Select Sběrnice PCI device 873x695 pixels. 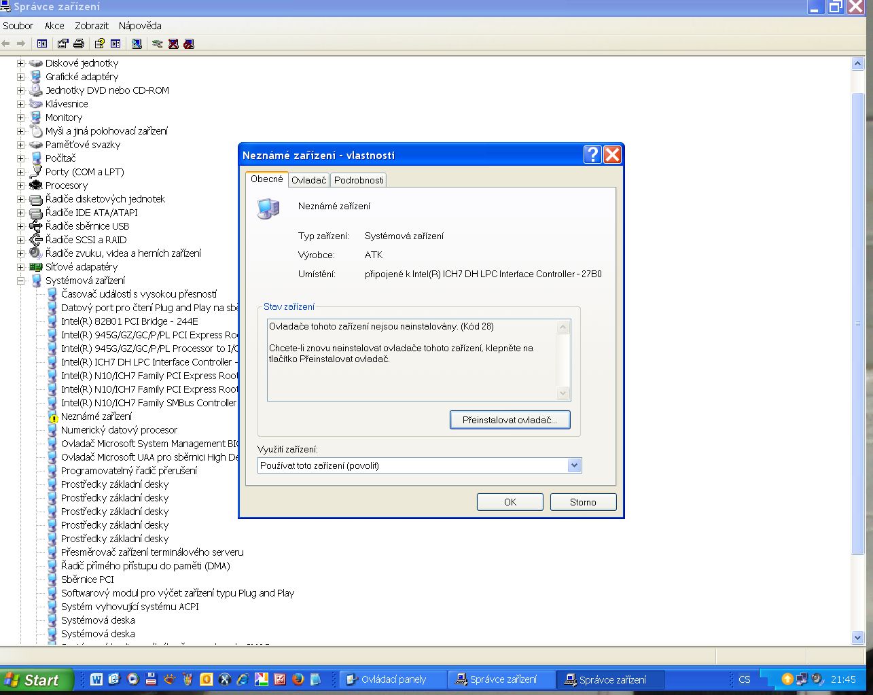[88, 580]
